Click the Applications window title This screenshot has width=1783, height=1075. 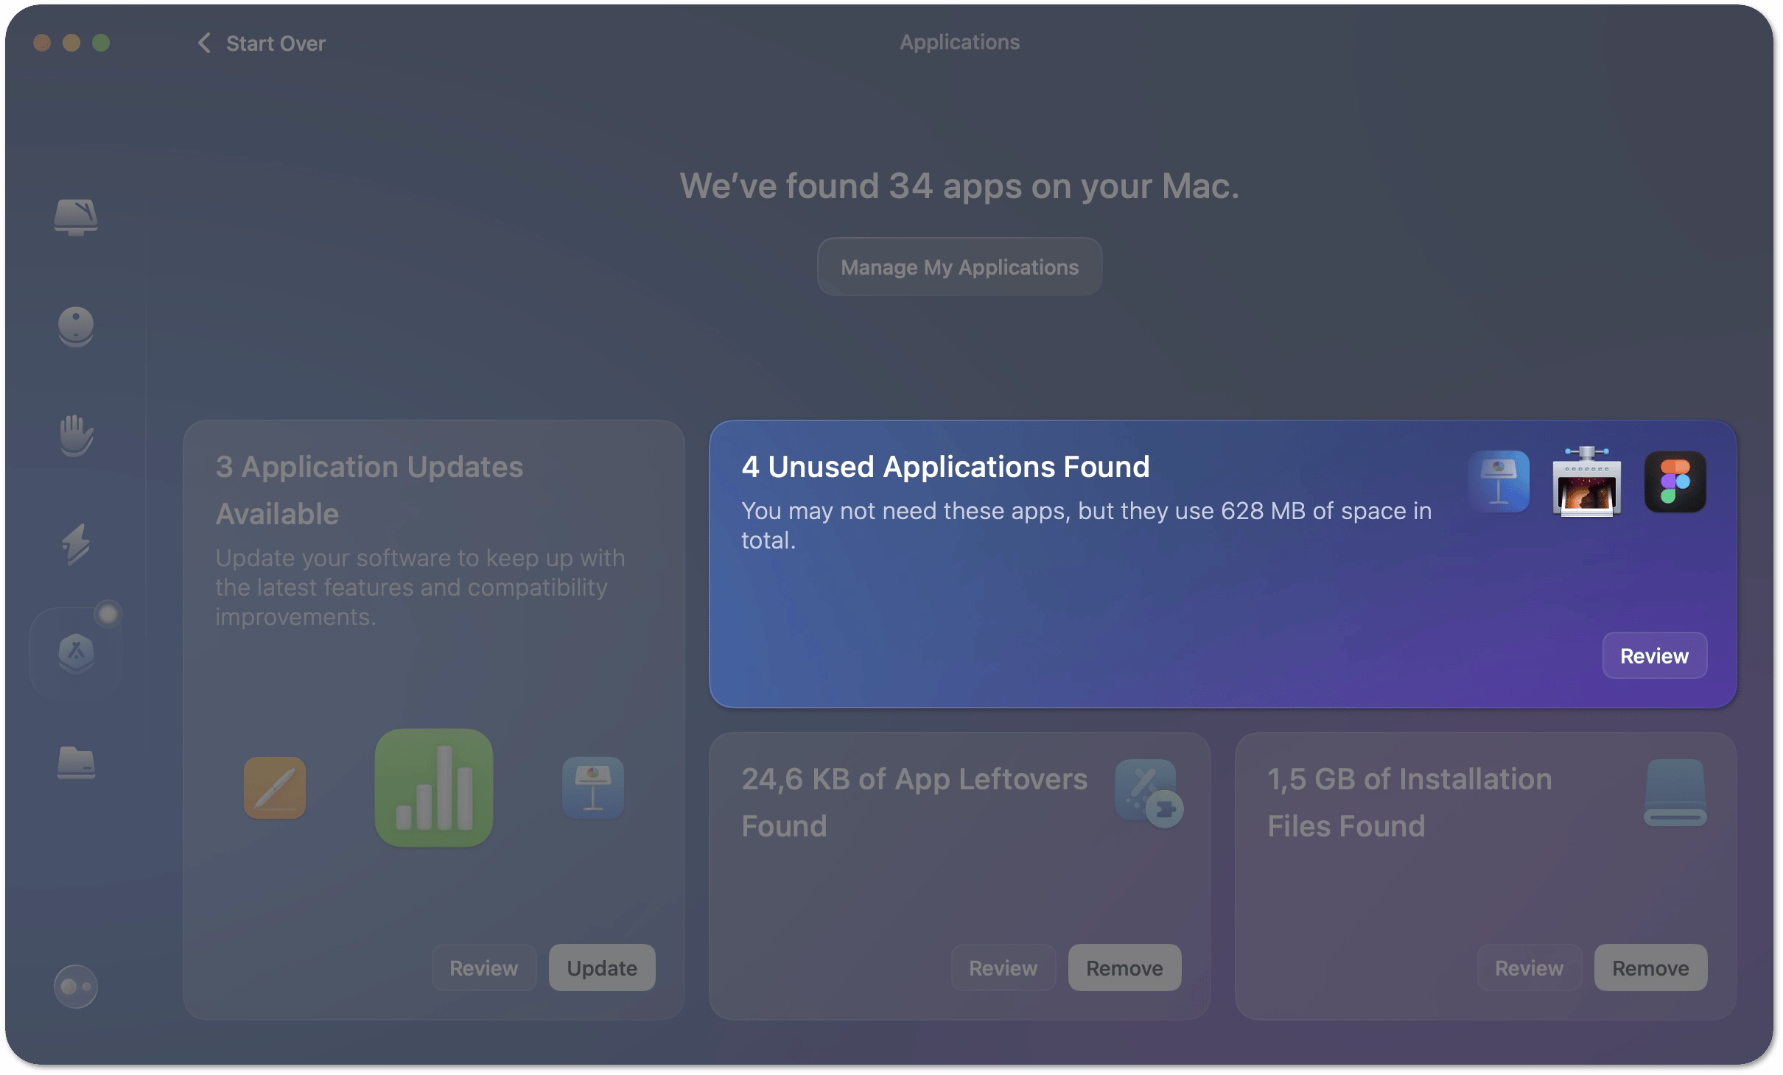tap(959, 42)
